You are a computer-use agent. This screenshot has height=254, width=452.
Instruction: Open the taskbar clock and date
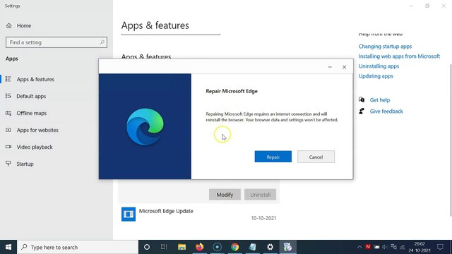tap(420, 247)
